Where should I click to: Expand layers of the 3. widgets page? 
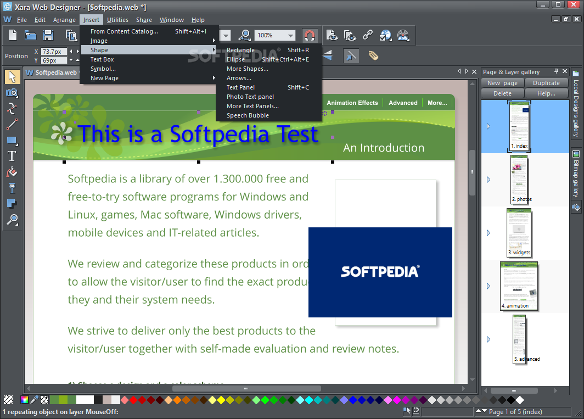(488, 233)
